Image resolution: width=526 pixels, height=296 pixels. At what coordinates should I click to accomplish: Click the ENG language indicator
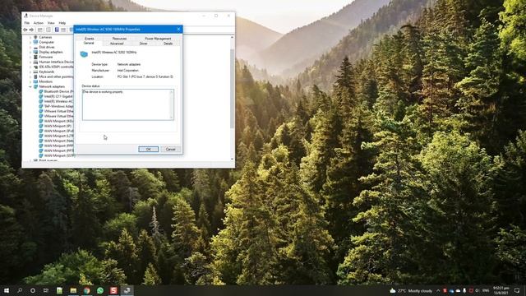coord(486,290)
